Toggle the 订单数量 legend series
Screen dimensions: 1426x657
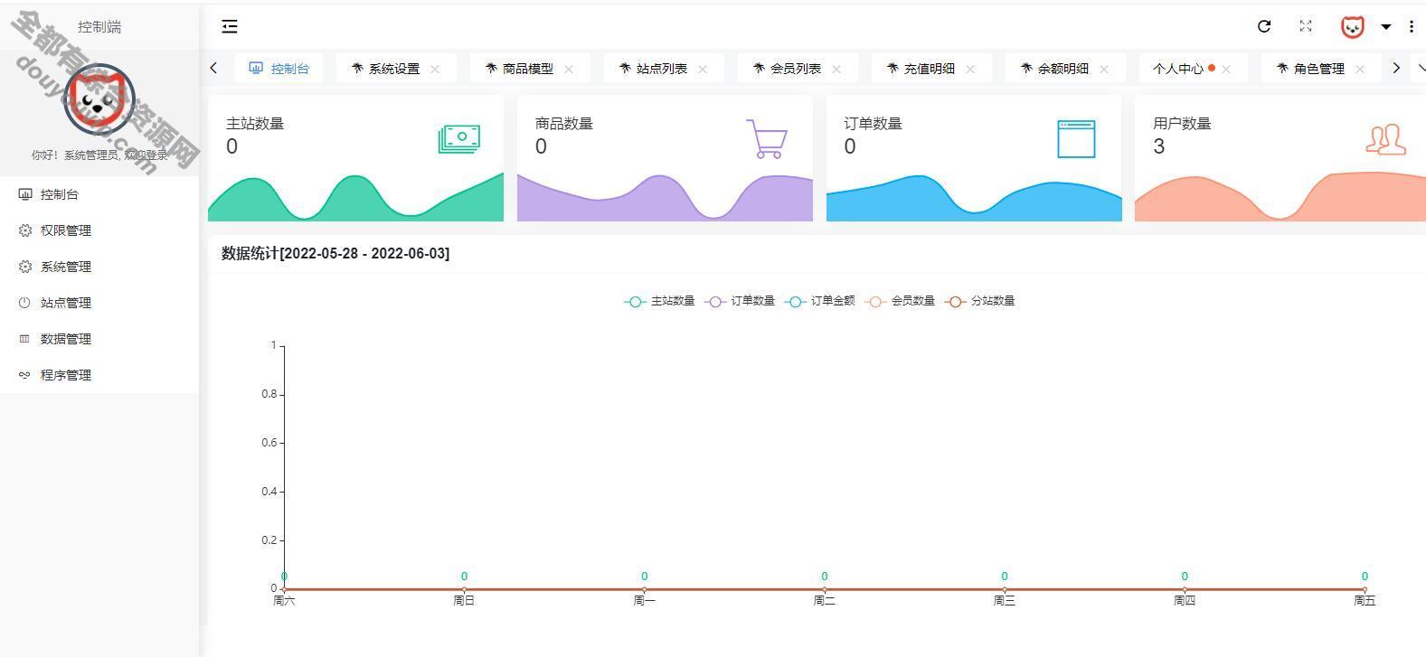pyautogui.click(x=740, y=301)
